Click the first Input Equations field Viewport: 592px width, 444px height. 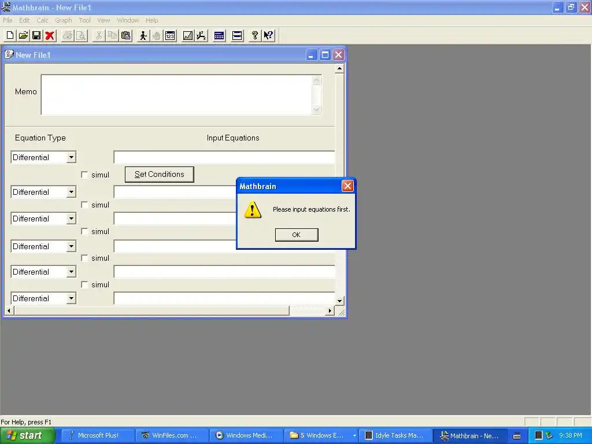[x=224, y=157]
